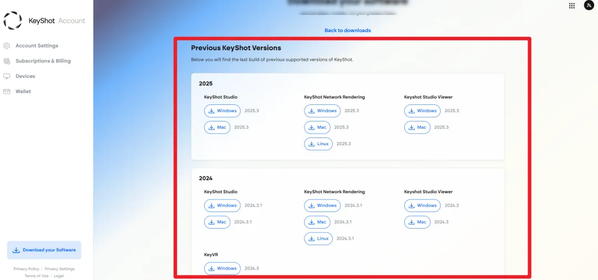Image resolution: width=598 pixels, height=280 pixels.
Task: Open the Terms of Use link
Action: tap(37, 276)
